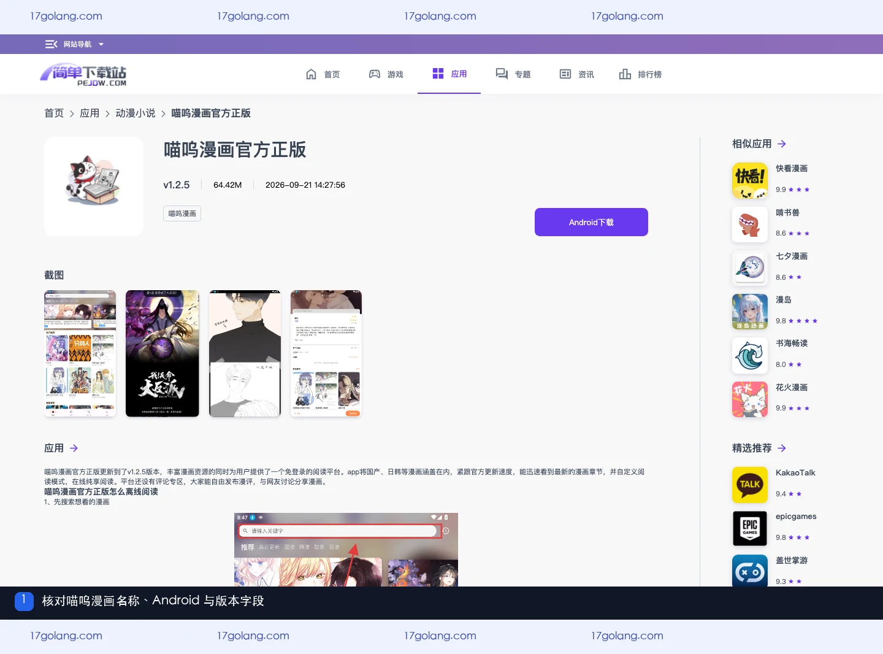Click the 七夕漫画 app name
This screenshot has height=654, width=883.
coord(792,256)
